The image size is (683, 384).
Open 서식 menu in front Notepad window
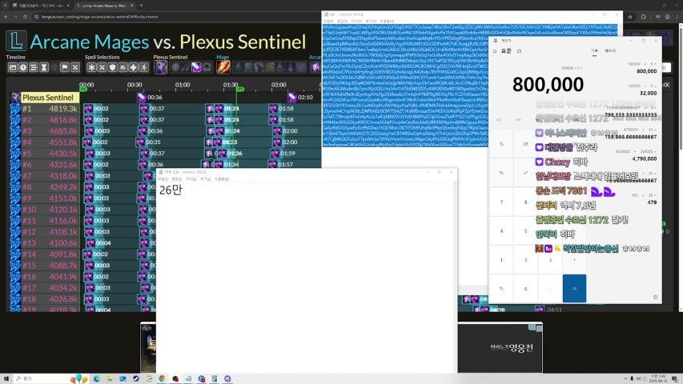(191, 179)
